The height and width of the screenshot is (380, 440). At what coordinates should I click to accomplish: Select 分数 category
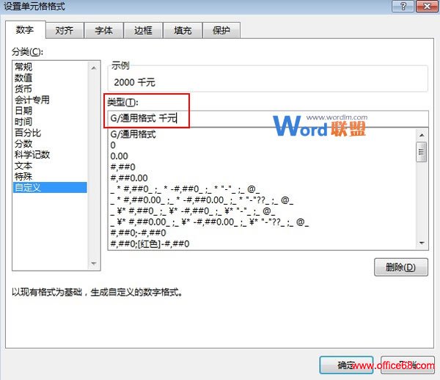click(50, 144)
